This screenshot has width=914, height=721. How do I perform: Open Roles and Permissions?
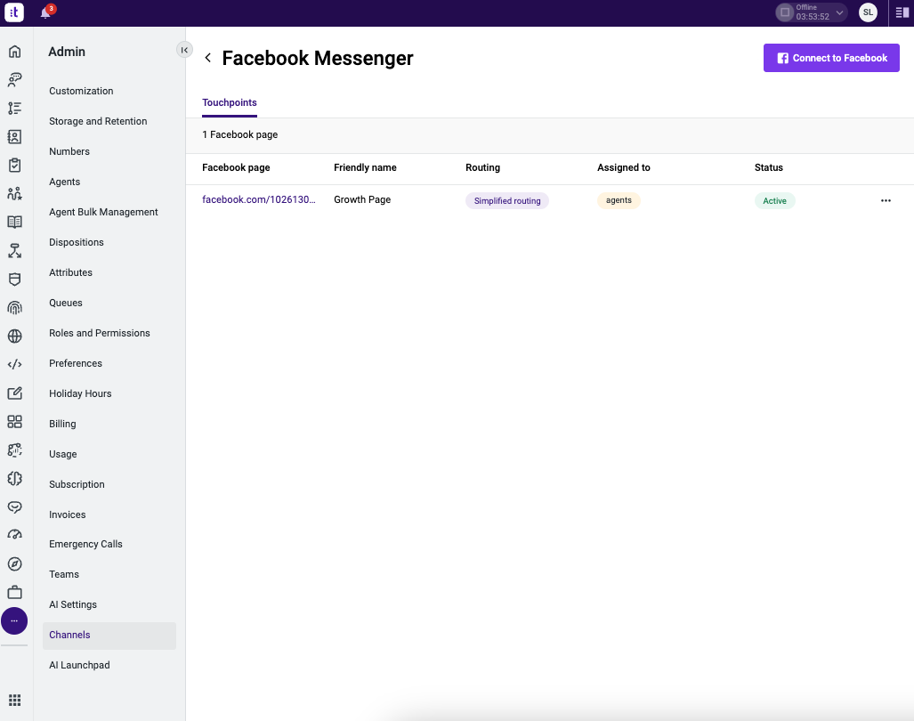click(100, 334)
